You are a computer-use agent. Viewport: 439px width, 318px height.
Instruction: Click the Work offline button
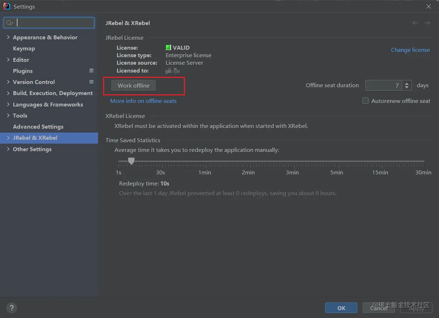pos(133,85)
